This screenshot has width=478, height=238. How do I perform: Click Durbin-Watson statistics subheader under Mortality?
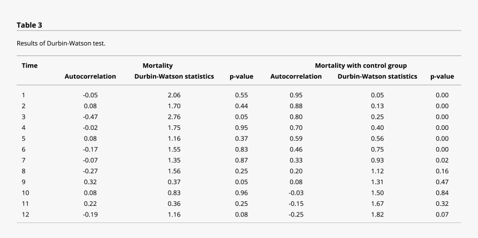click(x=174, y=77)
